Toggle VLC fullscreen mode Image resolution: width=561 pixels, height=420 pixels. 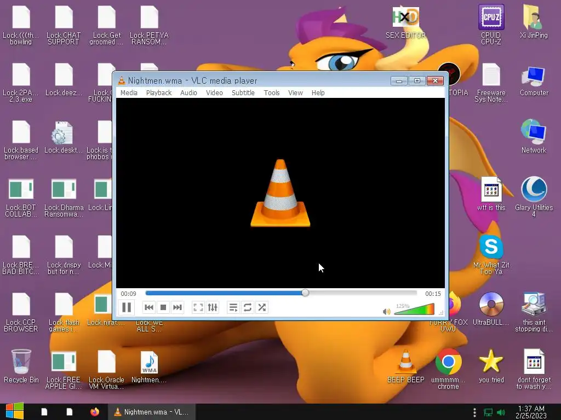click(198, 307)
